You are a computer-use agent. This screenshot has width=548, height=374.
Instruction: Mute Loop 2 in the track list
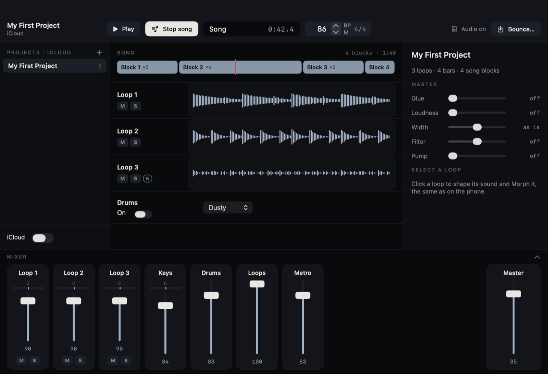(x=123, y=142)
